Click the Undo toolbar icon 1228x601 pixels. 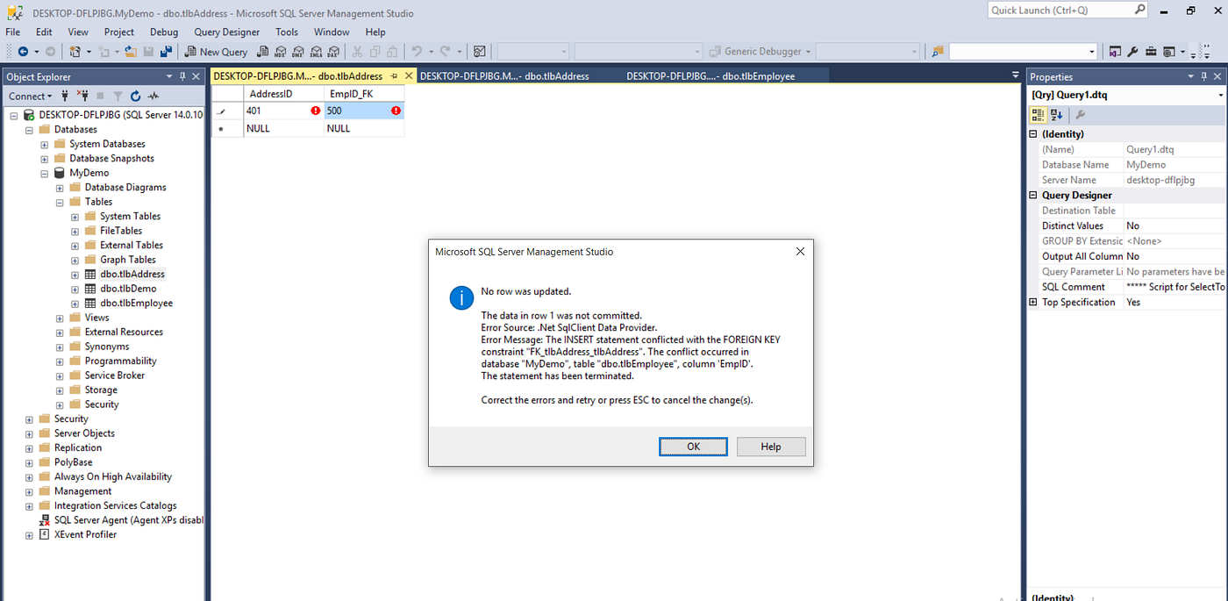[x=417, y=51]
